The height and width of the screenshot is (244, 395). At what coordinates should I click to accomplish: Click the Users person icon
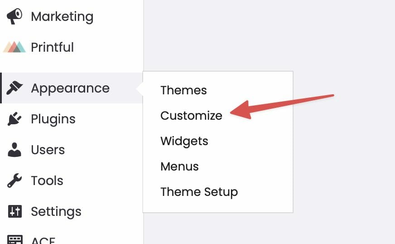click(x=15, y=150)
